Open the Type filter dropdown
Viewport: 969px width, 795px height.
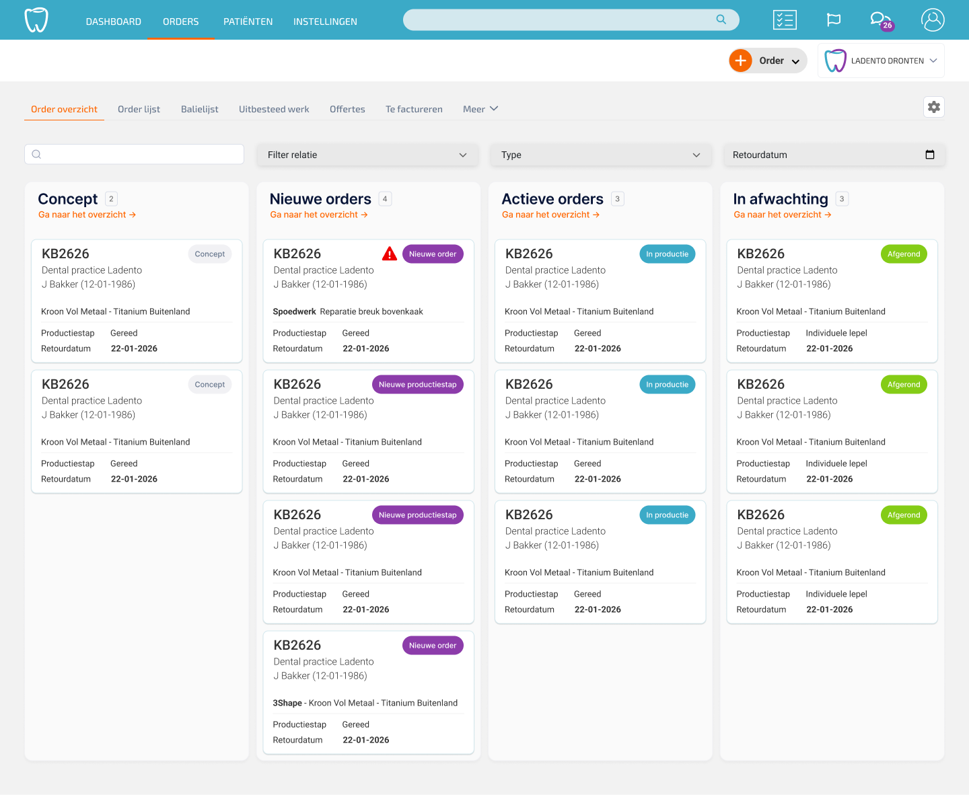(x=600, y=155)
